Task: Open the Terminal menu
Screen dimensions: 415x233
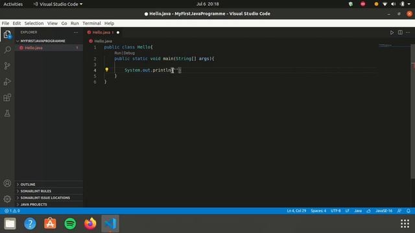Action: pyautogui.click(x=91, y=23)
